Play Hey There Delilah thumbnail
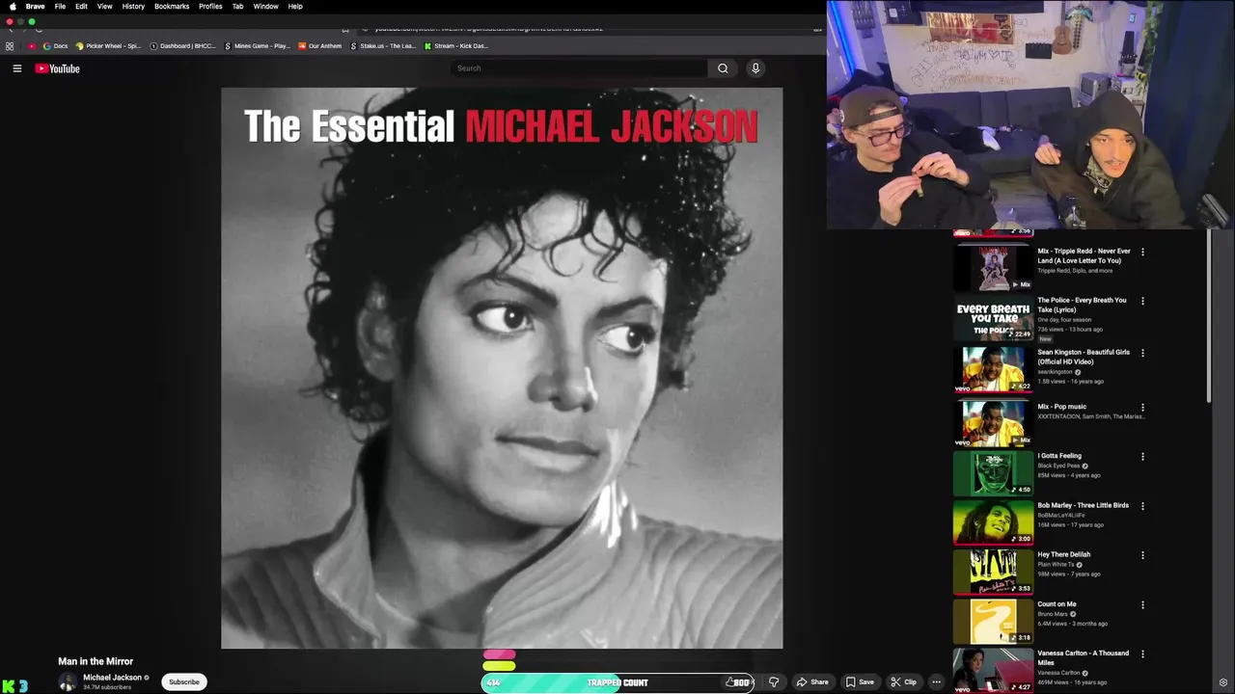This screenshot has height=694, width=1235. [x=993, y=571]
